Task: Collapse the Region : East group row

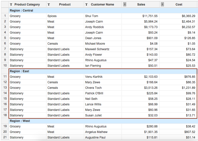Action: point(19,71)
